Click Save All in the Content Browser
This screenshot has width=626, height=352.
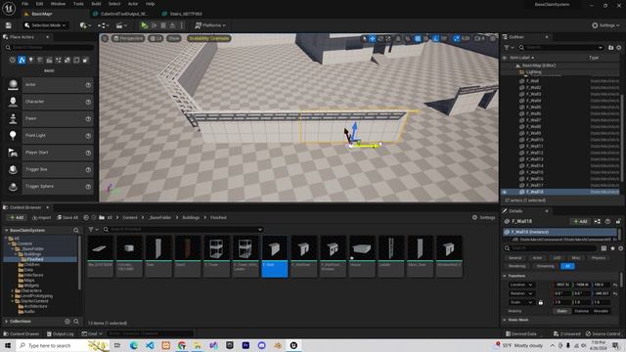(67, 217)
